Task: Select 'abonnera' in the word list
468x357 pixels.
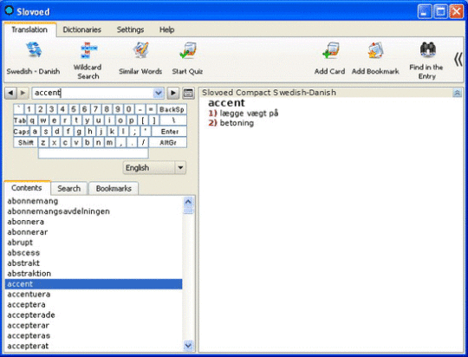Action: tap(93, 222)
